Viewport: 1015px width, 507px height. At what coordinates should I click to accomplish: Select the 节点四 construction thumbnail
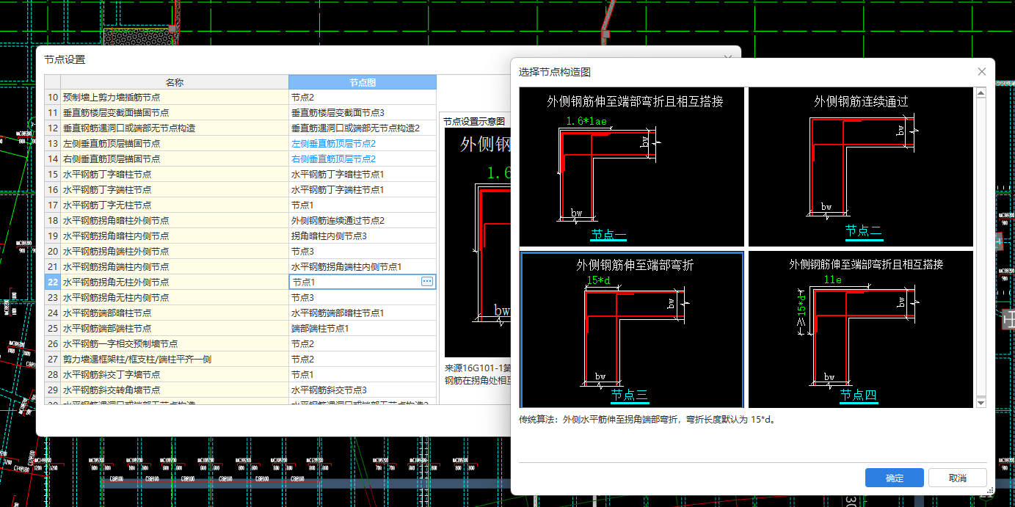[x=861, y=329]
